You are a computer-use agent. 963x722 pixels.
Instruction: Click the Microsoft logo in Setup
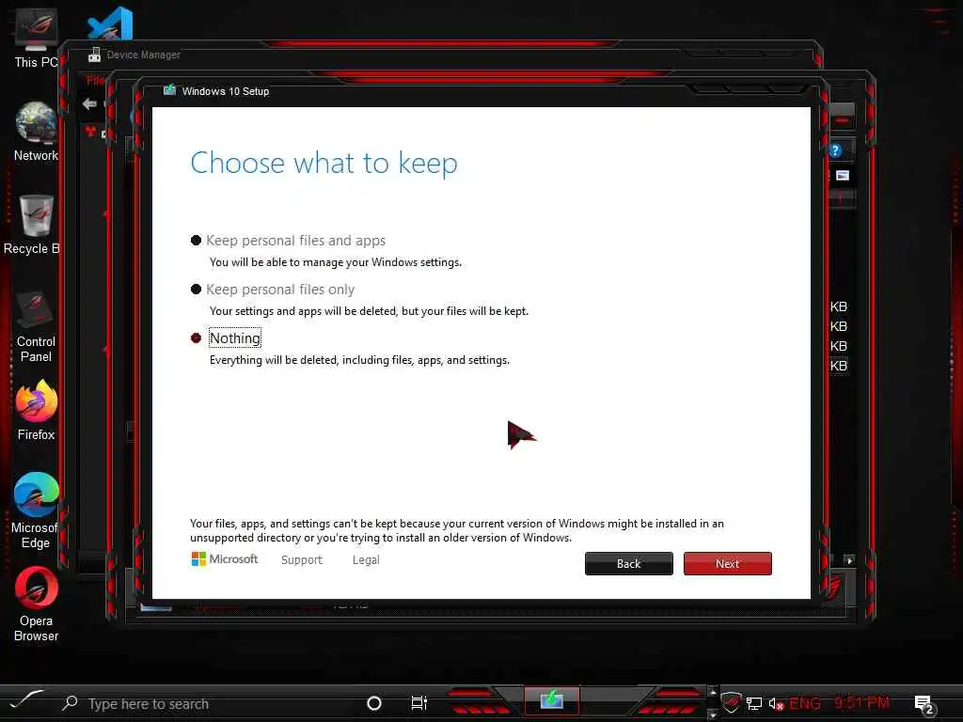tap(224, 559)
